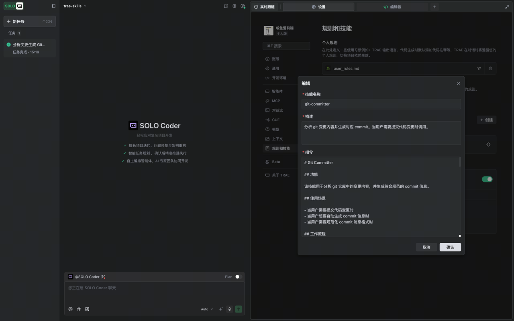Open skills settings via the gear icon
The width and height of the screenshot is (514, 321).
click(x=488, y=144)
